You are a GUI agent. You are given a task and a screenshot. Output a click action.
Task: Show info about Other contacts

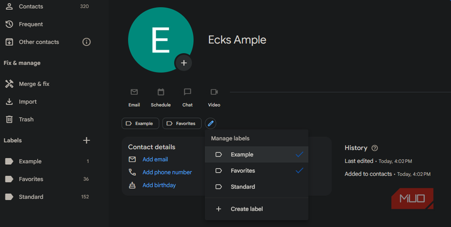click(x=86, y=42)
